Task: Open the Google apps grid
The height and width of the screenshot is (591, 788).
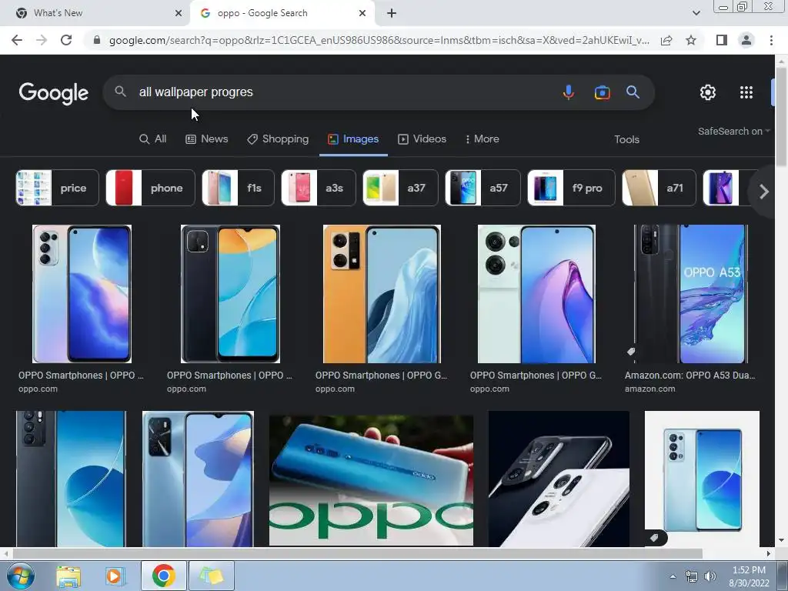Action: click(746, 92)
